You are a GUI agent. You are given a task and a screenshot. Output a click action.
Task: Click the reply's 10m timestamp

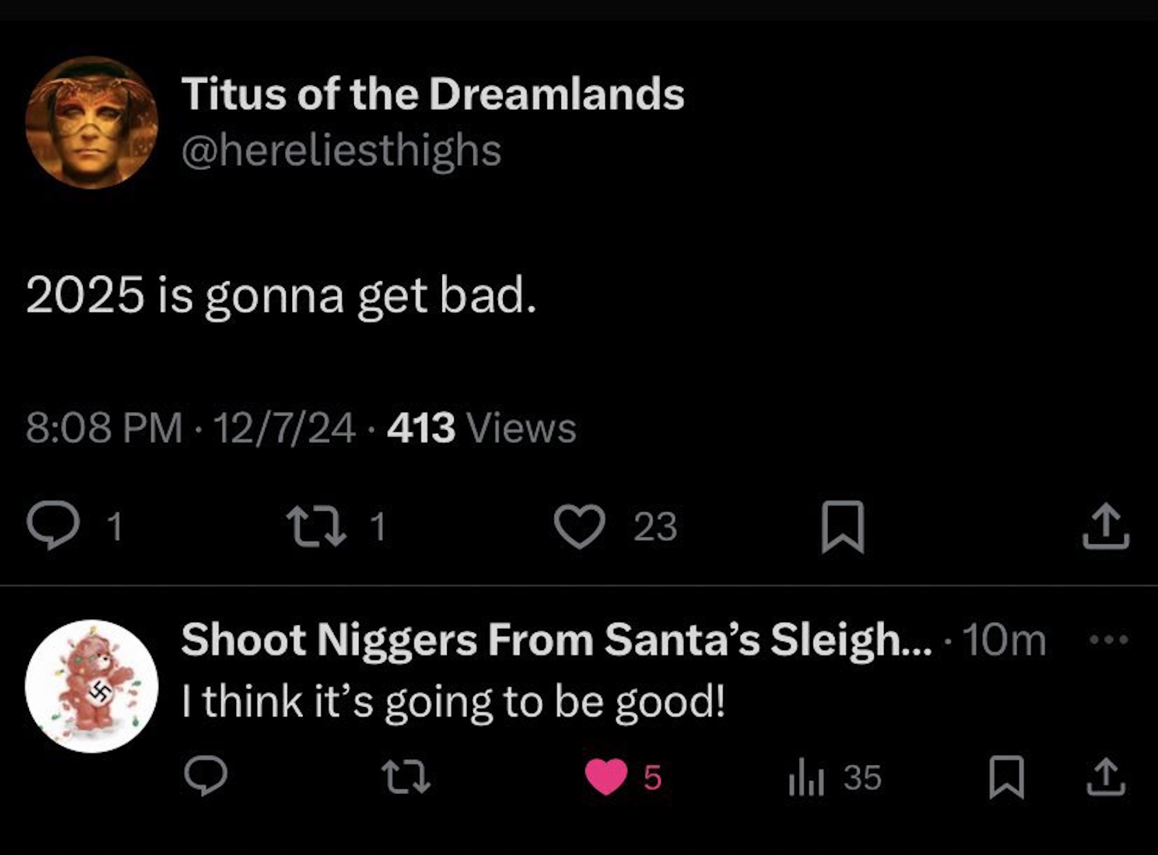tap(1004, 640)
